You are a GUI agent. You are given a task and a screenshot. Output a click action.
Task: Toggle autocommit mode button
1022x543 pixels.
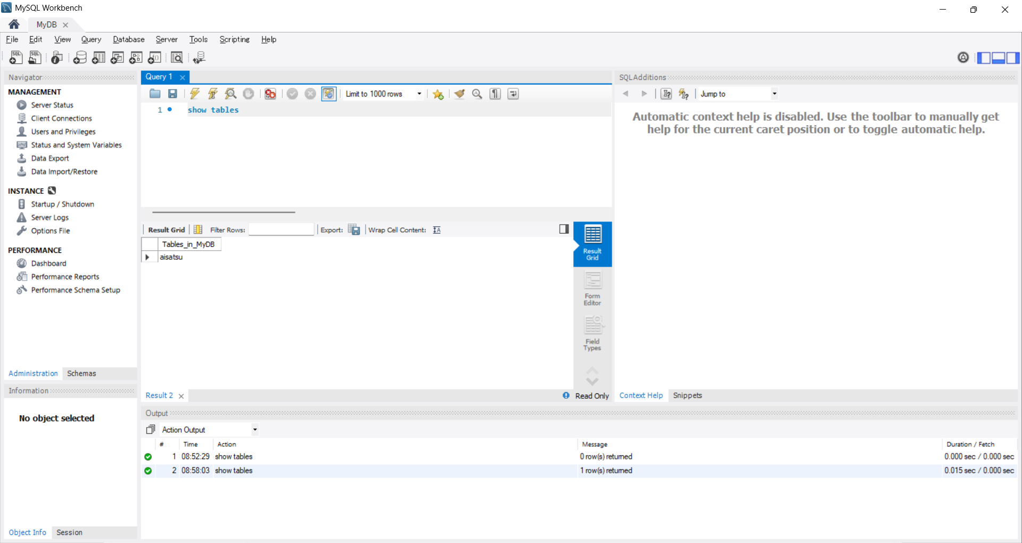(328, 94)
